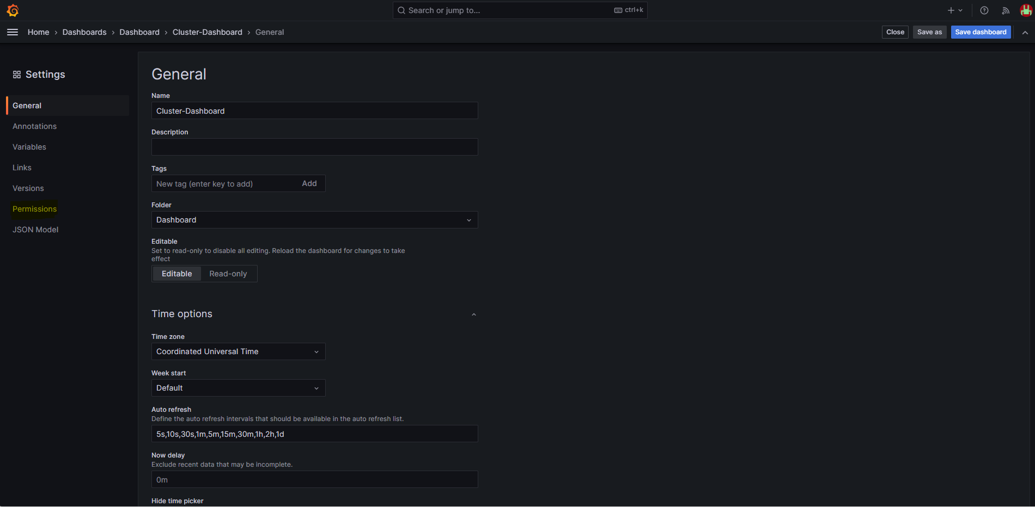Click the search magnifier icon
The width and height of the screenshot is (1035, 507).
[x=401, y=10]
